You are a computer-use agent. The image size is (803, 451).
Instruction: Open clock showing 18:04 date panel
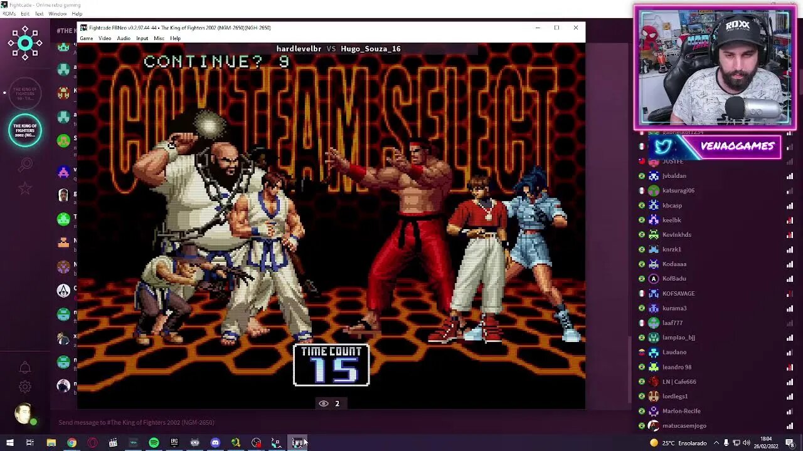(x=766, y=443)
